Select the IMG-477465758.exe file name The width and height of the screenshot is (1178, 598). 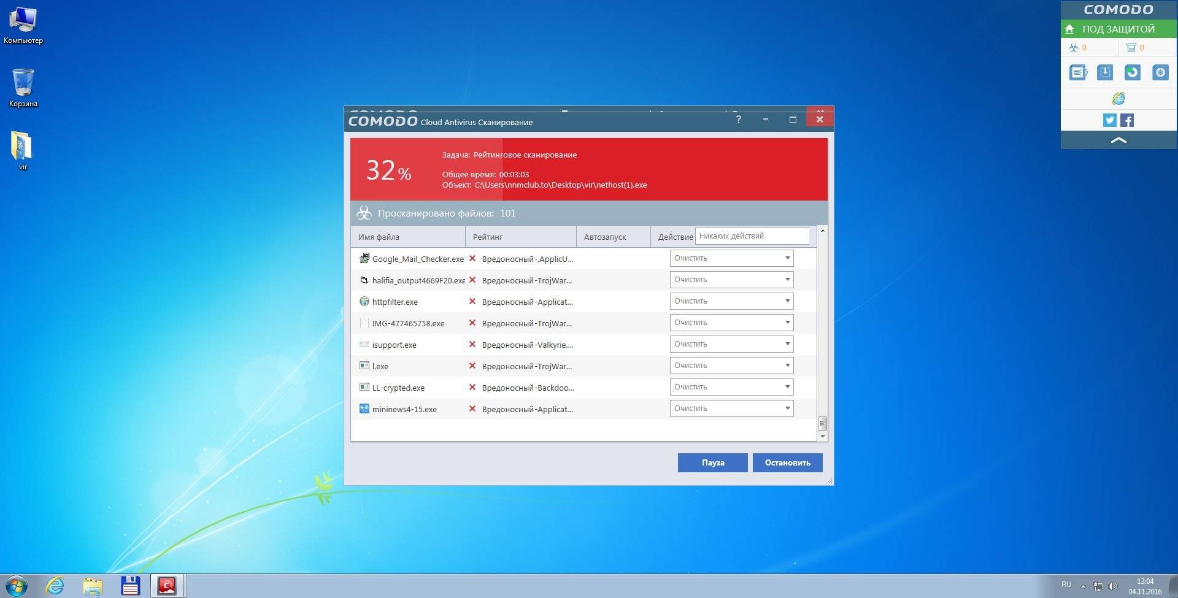pos(408,323)
